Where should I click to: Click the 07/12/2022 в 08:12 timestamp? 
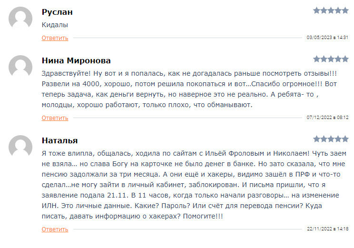327,118
